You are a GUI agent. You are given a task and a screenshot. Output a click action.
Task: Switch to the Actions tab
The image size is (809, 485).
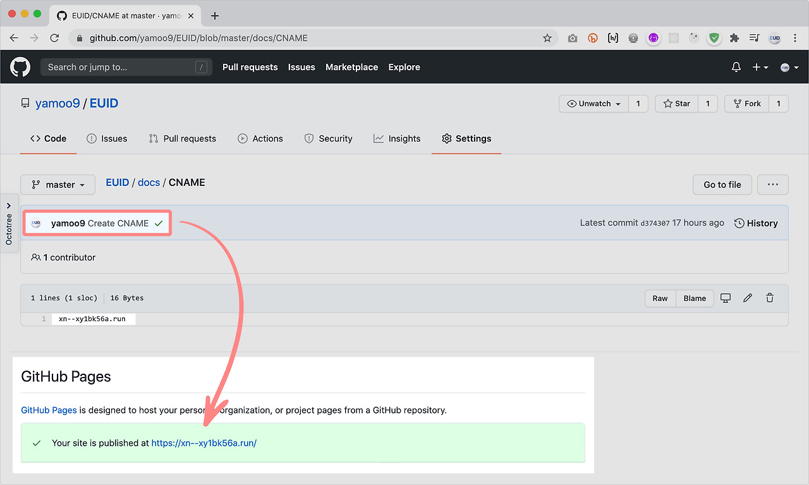click(260, 138)
